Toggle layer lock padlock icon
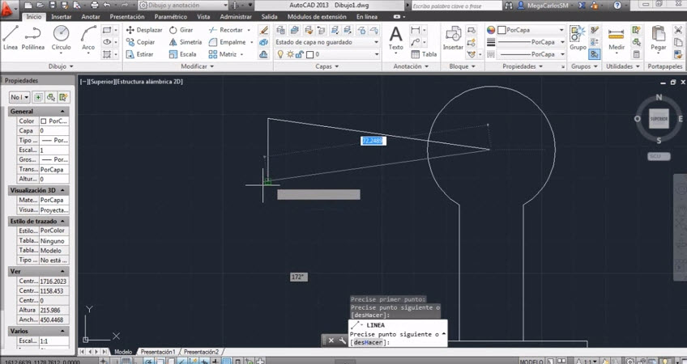The image size is (687, 364). point(299,54)
